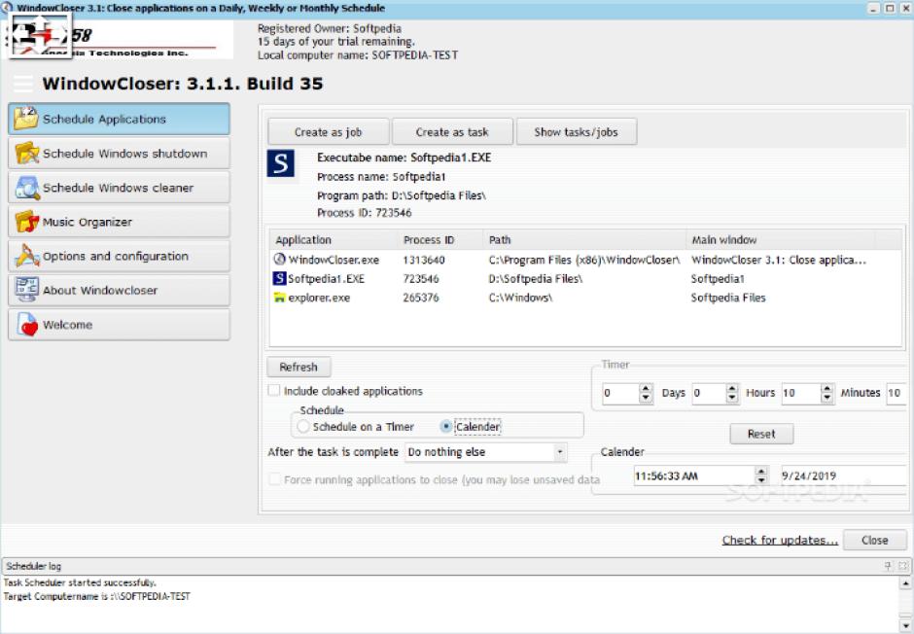Close the Scheduler log panel
This screenshot has height=634, width=914.
[x=903, y=566]
